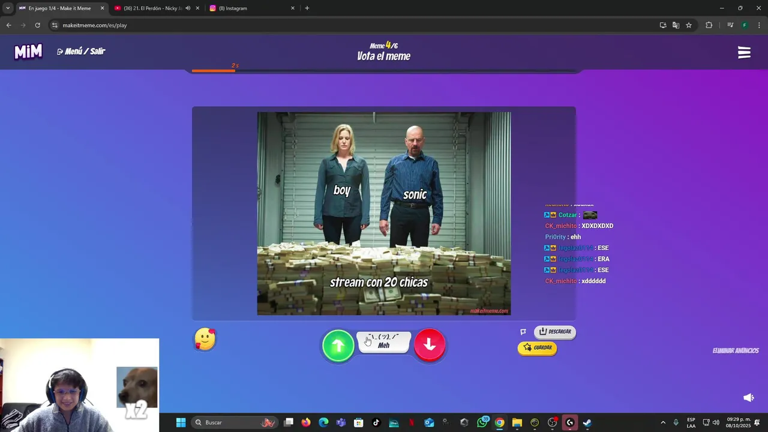Go back in browser
The image size is (768, 432).
8,25
